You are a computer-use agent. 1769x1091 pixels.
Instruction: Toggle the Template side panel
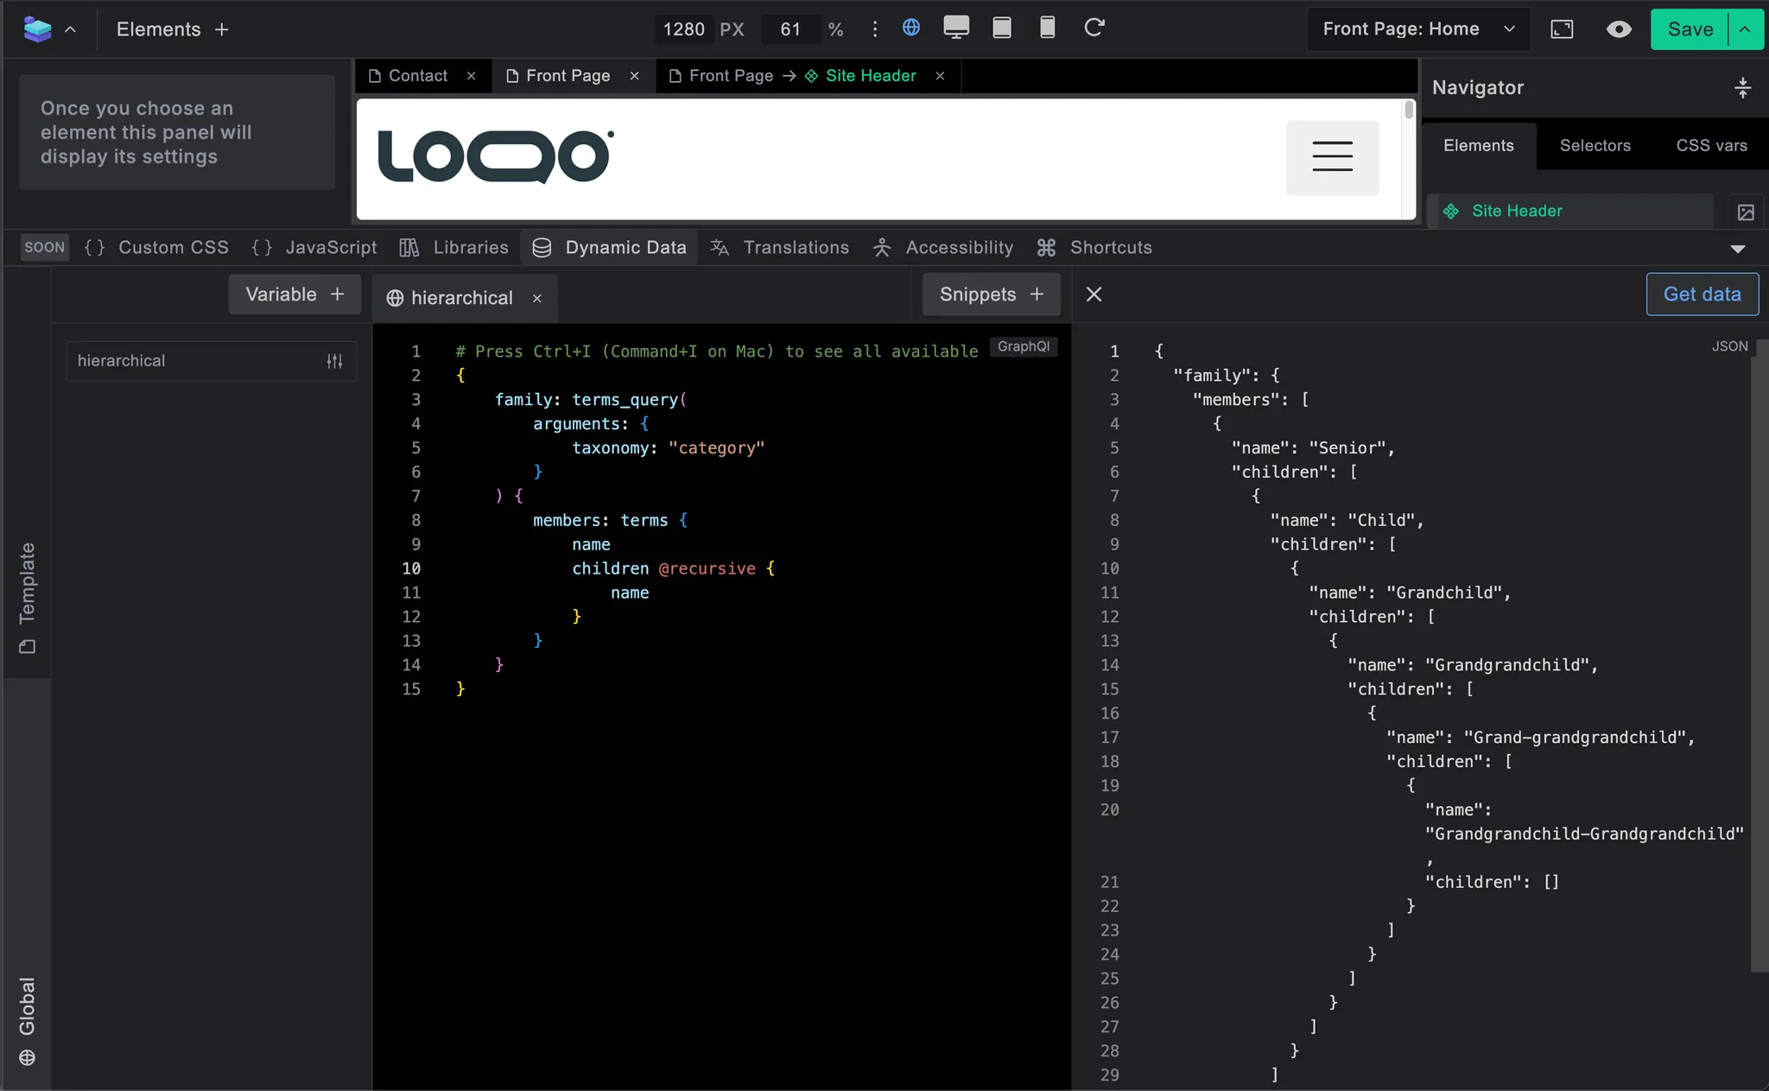27,597
